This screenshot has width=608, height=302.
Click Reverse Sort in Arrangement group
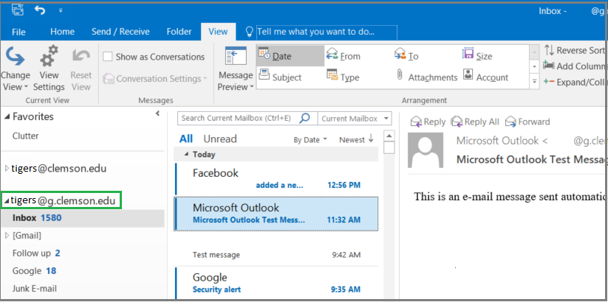point(575,50)
